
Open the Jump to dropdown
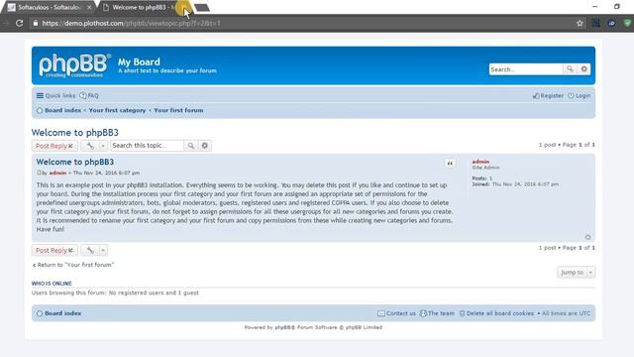576,273
